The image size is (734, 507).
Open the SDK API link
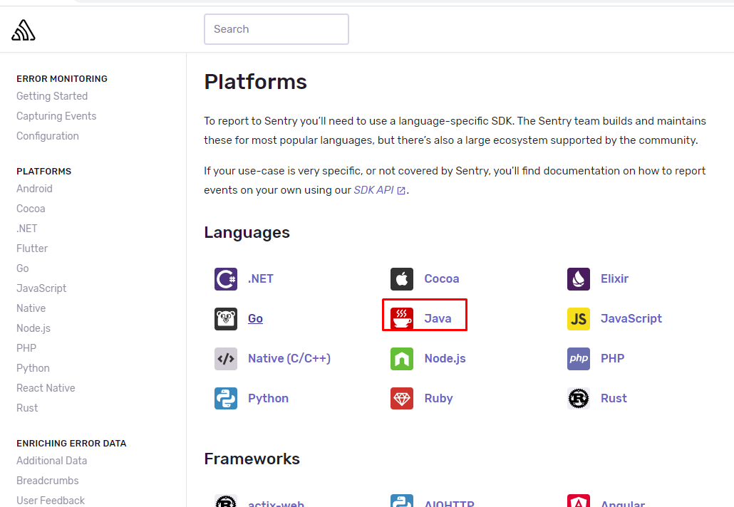(x=373, y=190)
